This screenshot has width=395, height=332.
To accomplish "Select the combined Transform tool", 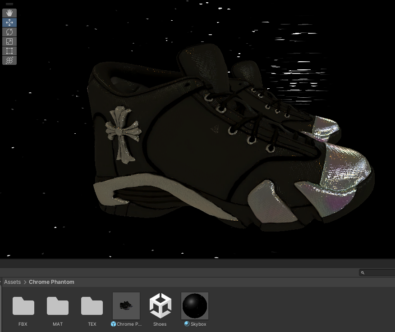I will 9,60.
